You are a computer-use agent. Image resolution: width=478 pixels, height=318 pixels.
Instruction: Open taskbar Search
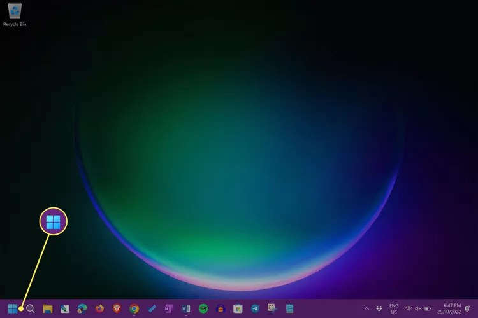[30, 308]
